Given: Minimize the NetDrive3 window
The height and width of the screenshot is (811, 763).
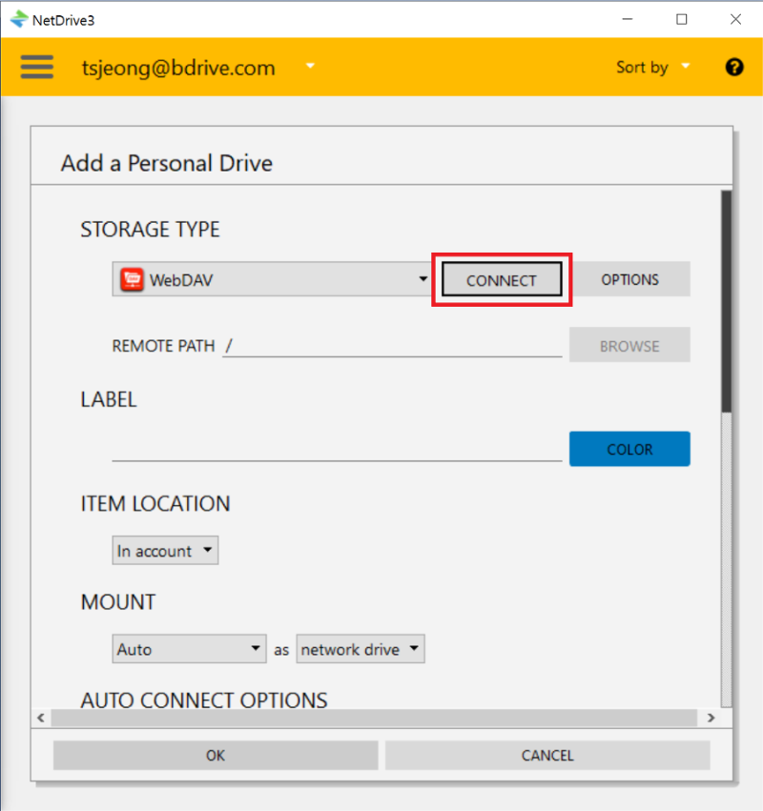Looking at the screenshot, I should 628,19.
